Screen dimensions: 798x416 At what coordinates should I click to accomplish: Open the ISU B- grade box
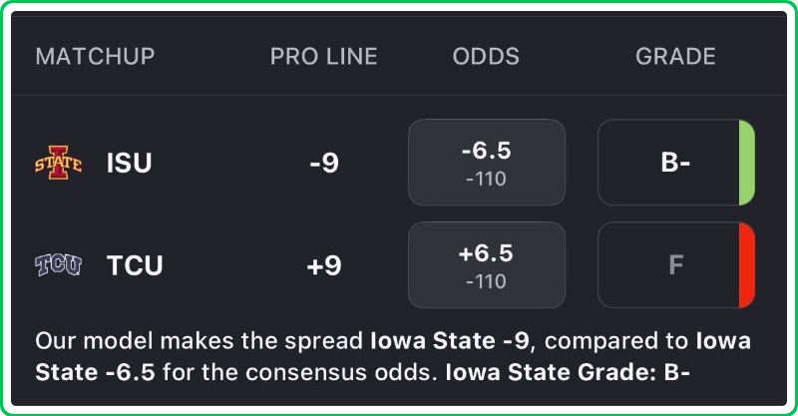[668, 163]
